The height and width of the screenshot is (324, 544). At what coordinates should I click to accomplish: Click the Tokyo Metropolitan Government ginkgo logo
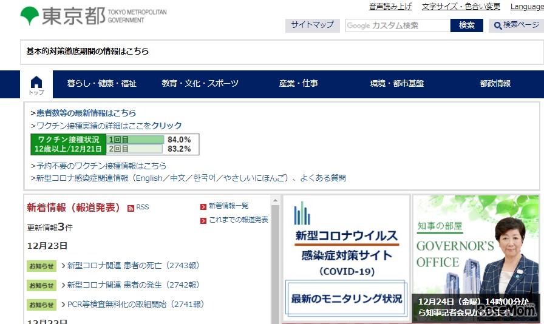coord(29,15)
